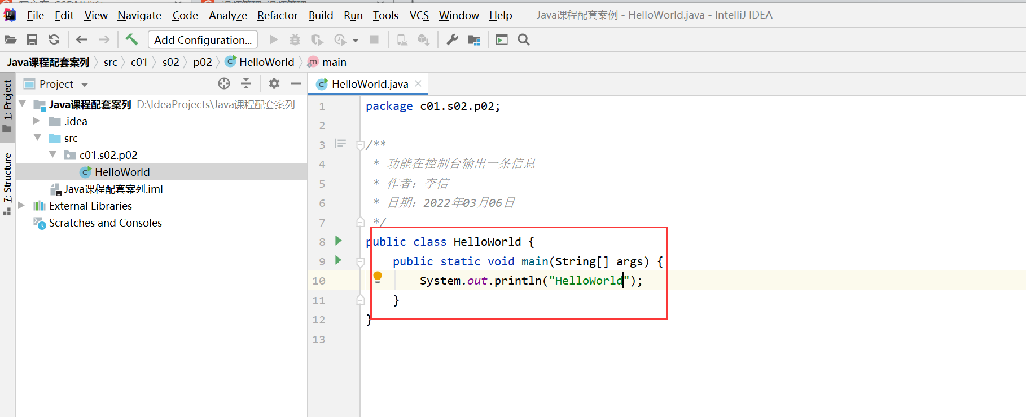Navigate forward with the right arrow icon
Screen dimensions: 1026x417
click(x=104, y=39)
